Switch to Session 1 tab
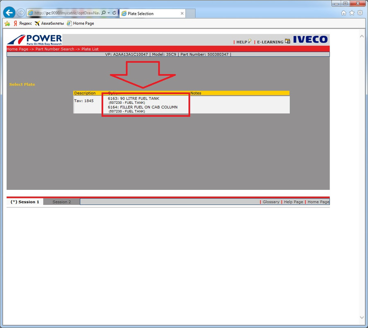This screenshot has height=328, width=368. pos(25,202)
